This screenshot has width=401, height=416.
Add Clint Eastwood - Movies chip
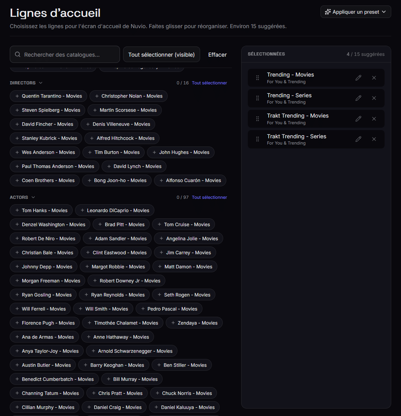click(x=116, y=253)
